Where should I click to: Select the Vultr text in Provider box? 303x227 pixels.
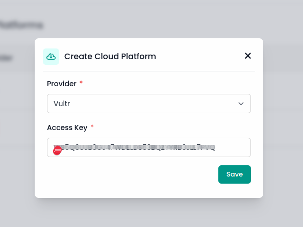[x=62, y=104]
